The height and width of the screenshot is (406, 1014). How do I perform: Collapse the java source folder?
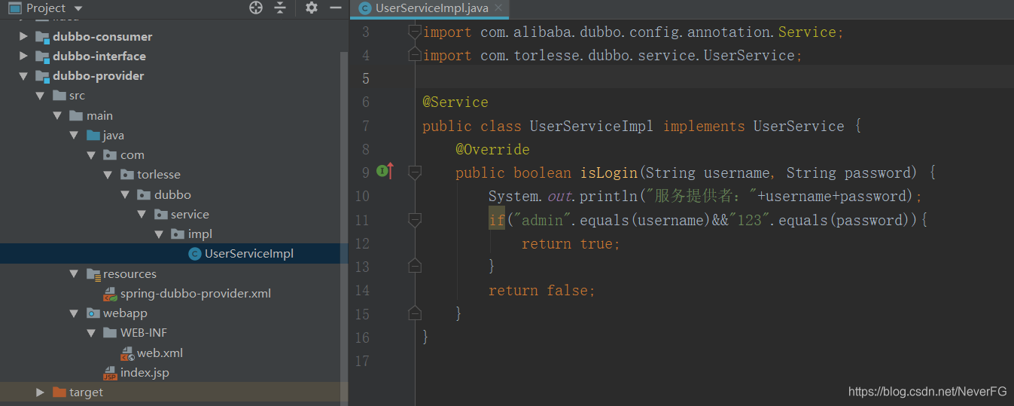coord(74,136)
